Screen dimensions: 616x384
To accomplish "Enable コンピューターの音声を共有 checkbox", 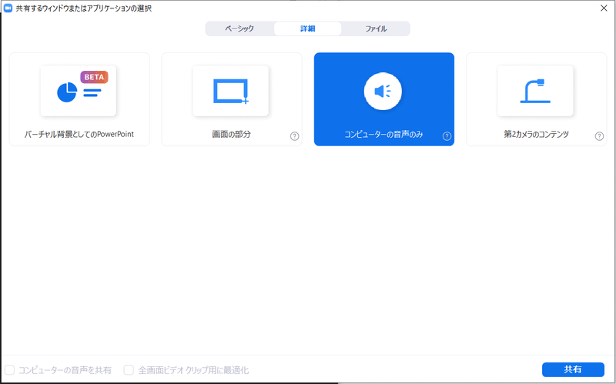I will (9, 370).
